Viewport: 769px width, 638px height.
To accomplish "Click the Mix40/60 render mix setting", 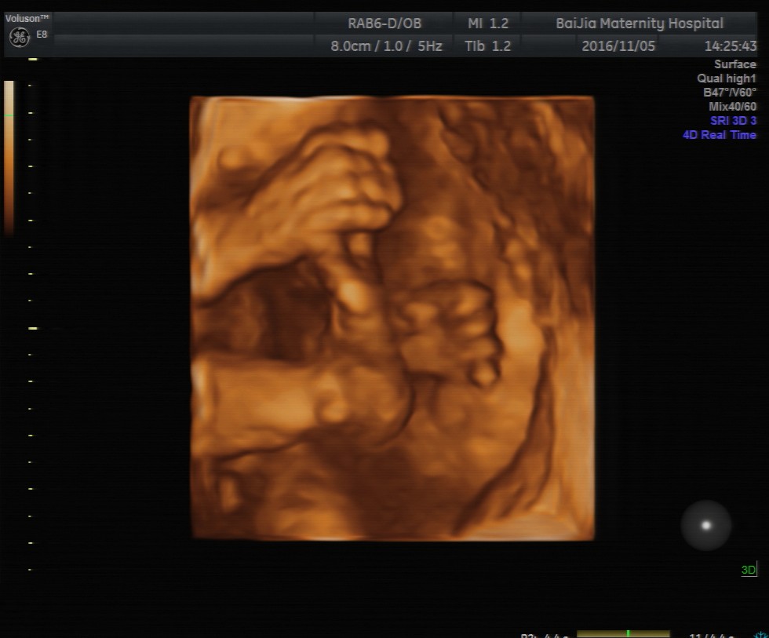I will click(732, 107).
